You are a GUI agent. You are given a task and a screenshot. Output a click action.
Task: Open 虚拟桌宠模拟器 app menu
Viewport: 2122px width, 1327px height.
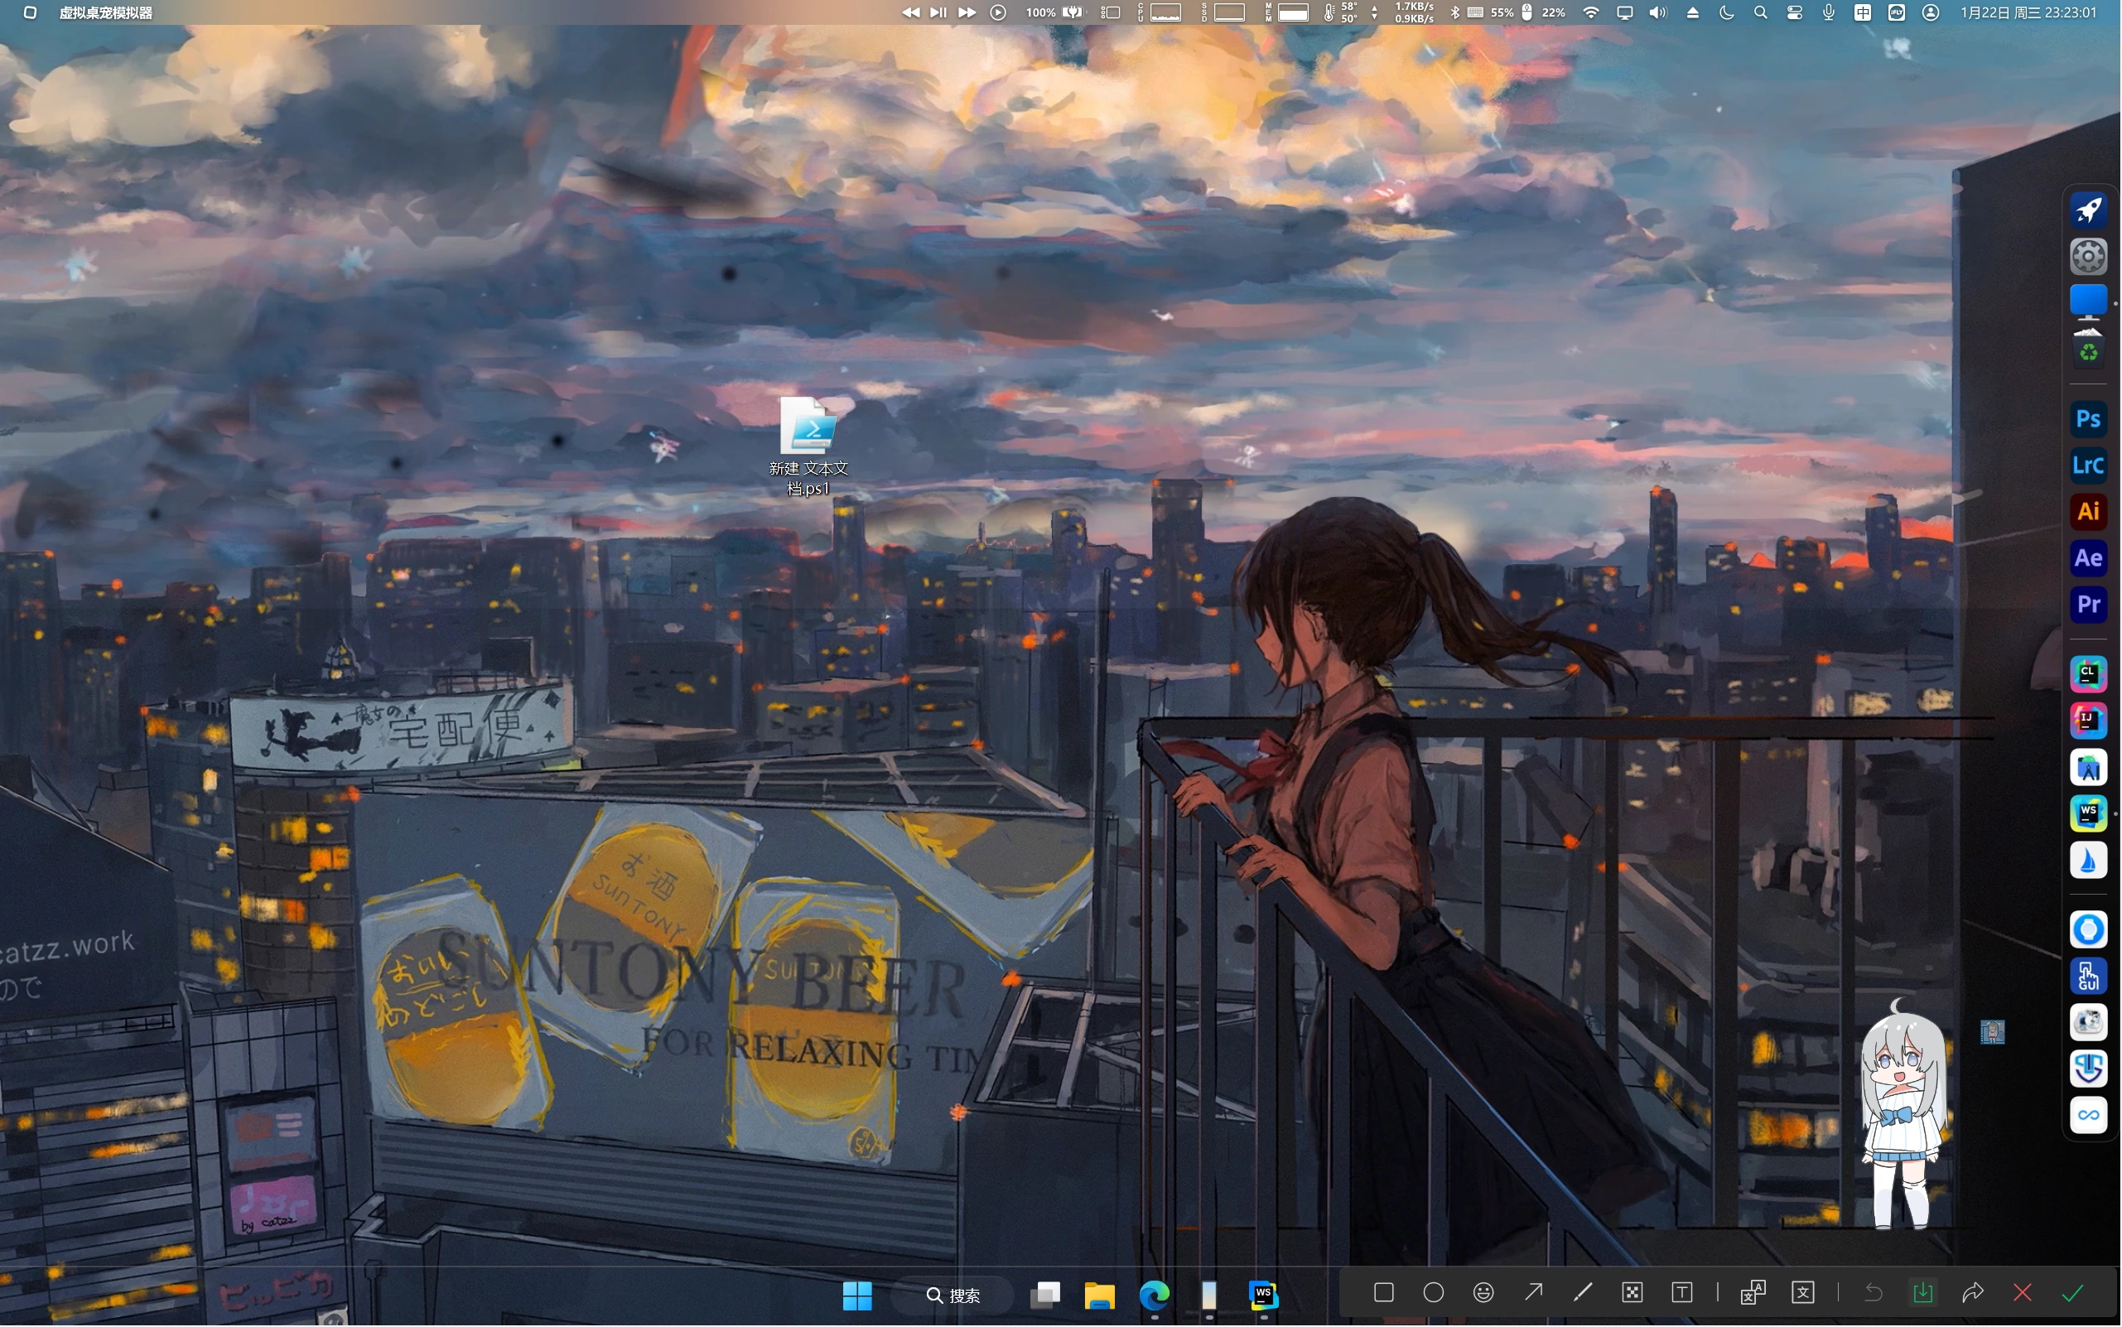coord(105,12)
